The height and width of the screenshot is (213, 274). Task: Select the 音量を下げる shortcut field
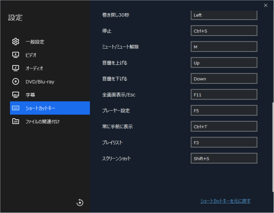click(224, 78)
